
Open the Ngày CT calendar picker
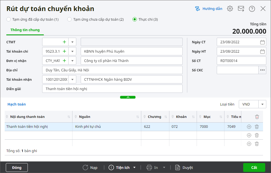[x=262, y=42]
